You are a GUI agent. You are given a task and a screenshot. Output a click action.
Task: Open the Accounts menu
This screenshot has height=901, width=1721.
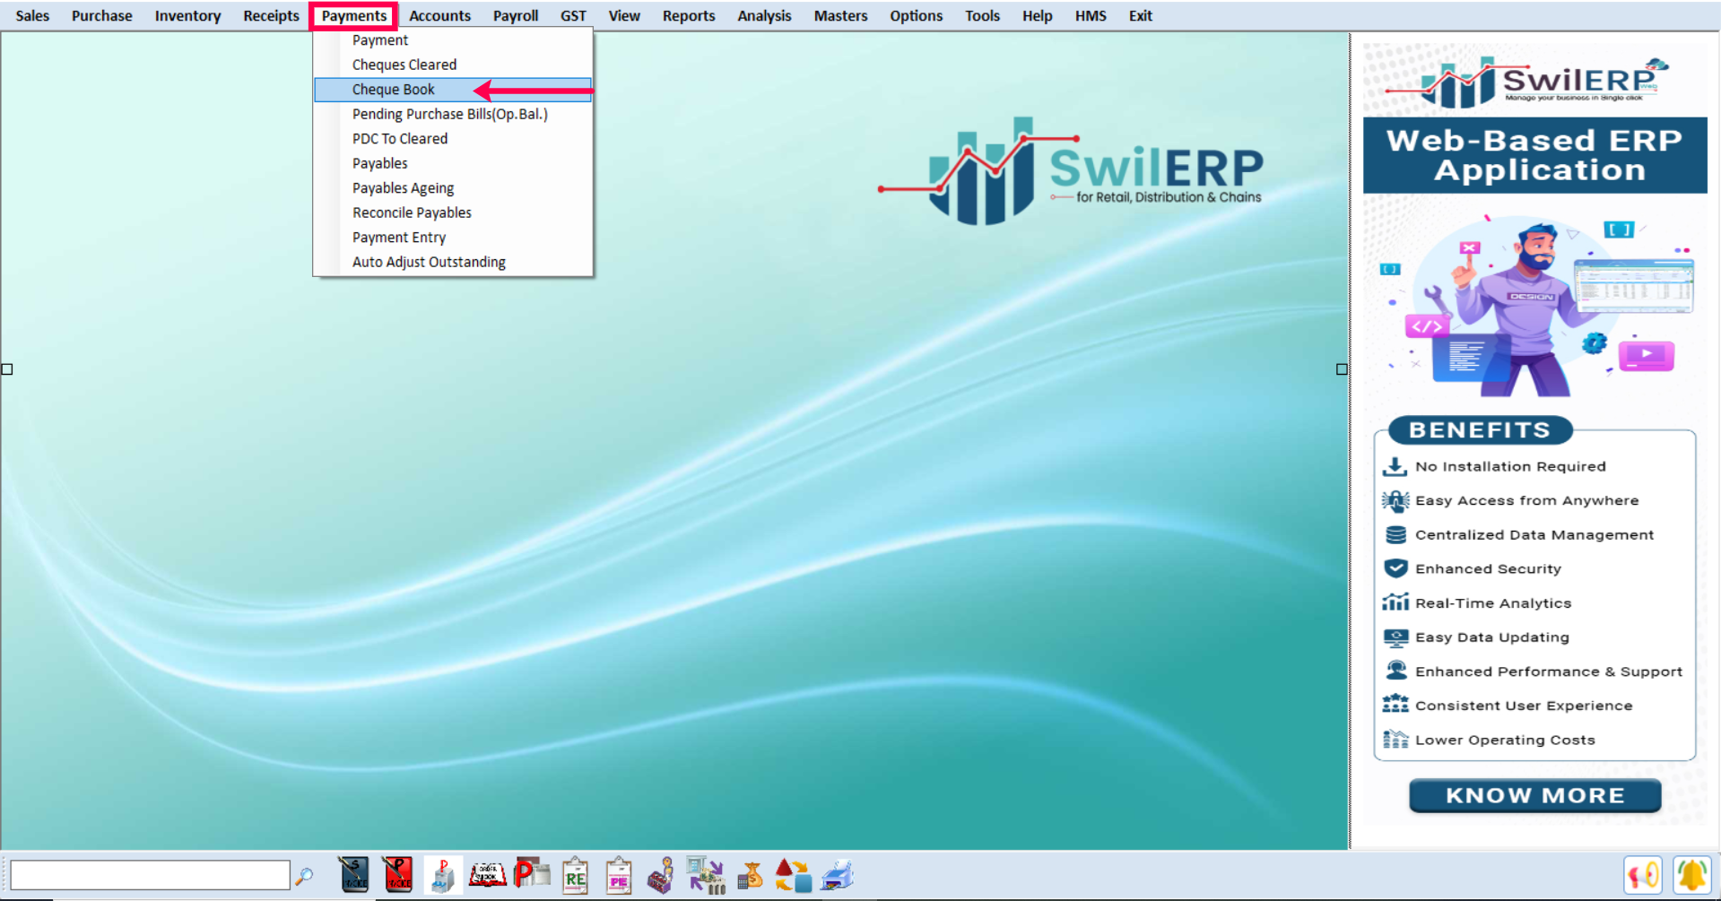439,15
